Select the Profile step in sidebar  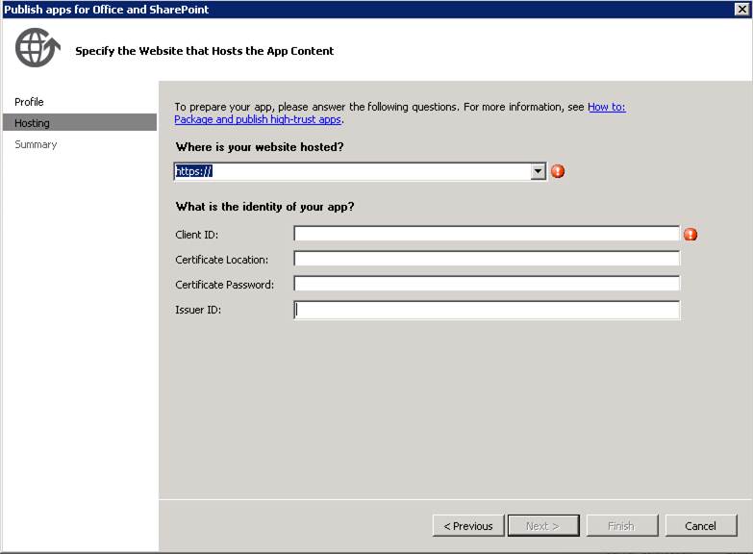click(29, 102)
